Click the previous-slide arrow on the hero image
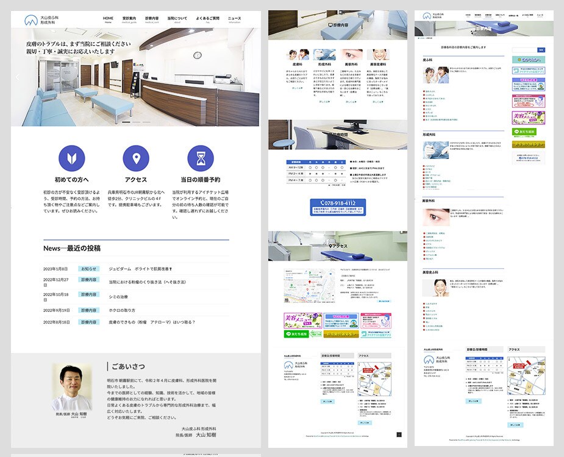The width and height of the screenshot is (564, 457). coord(17,77)
